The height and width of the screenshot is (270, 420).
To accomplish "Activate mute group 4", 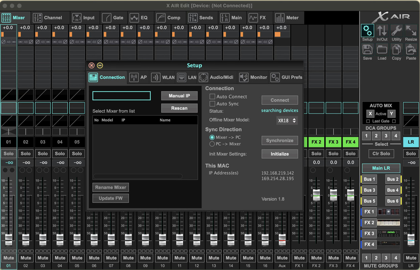I will pos(396,258).
